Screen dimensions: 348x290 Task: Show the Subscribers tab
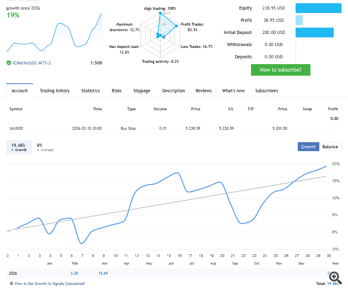[x=266, y=91]
